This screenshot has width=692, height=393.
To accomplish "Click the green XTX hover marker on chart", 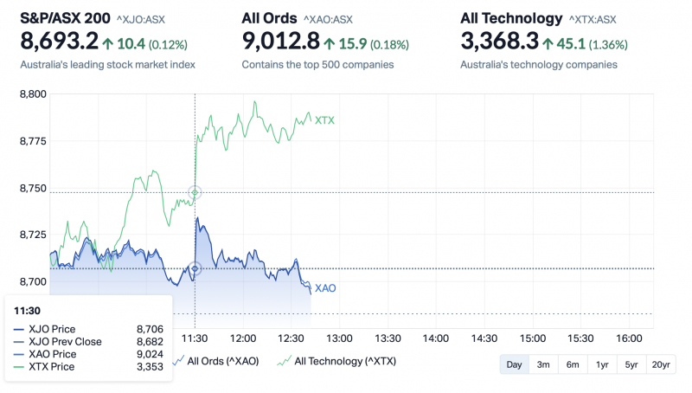I will [x=195, y=192].
